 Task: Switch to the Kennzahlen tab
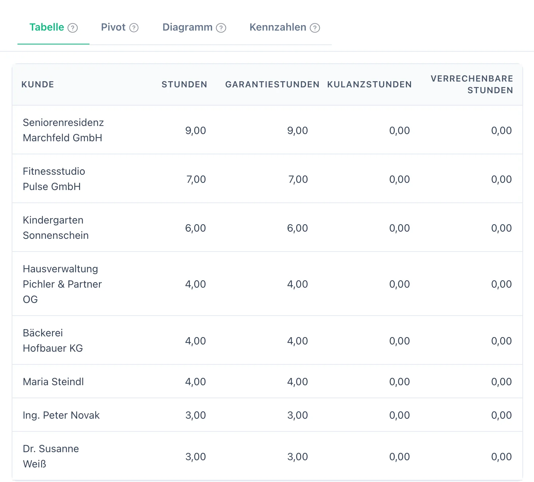coord(284,27)
